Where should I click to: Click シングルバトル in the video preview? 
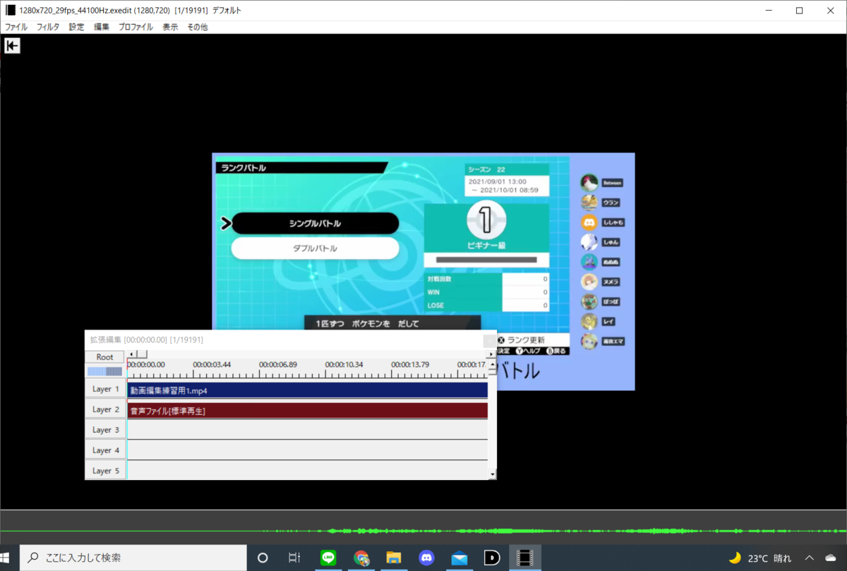(x=316, y=223)
